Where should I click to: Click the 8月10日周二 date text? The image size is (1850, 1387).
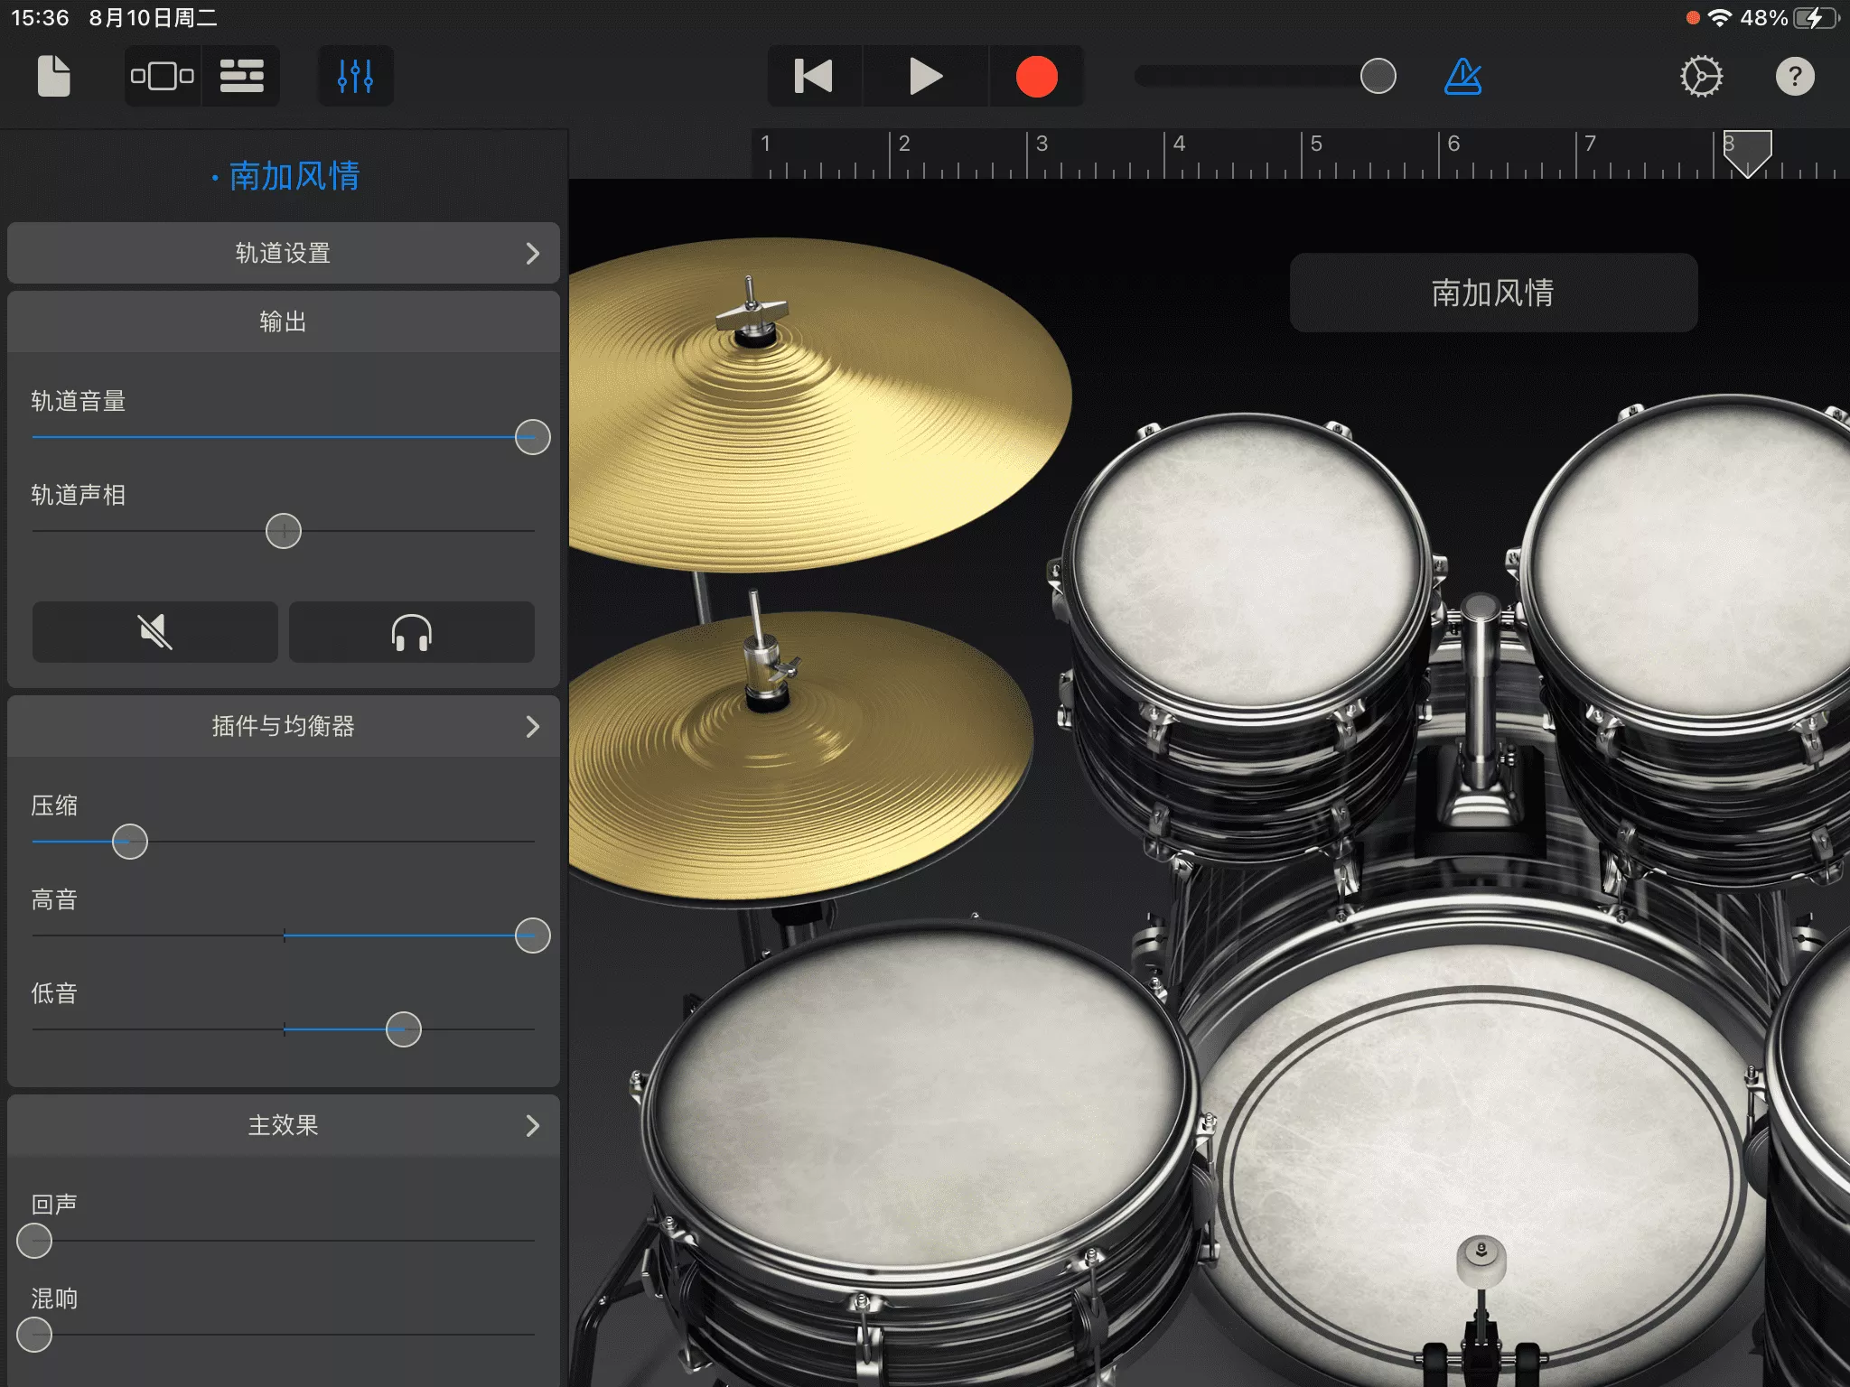pos(154,18)
